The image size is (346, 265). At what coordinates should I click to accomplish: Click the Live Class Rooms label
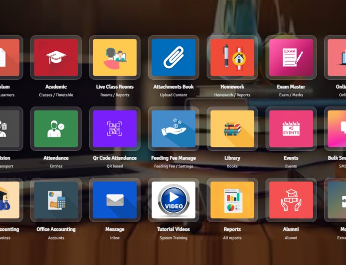(x=115, y=87)
